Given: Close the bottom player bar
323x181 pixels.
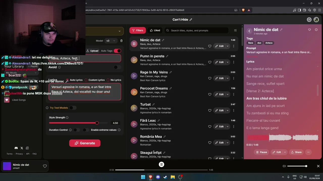Looking at the screenshot, I should click(318, 166).
